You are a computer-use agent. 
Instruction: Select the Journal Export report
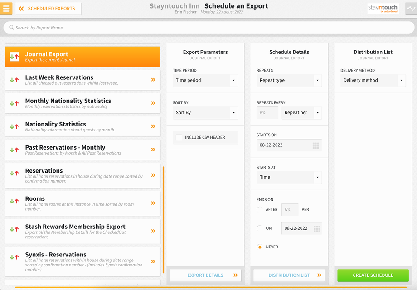point(82,57)
